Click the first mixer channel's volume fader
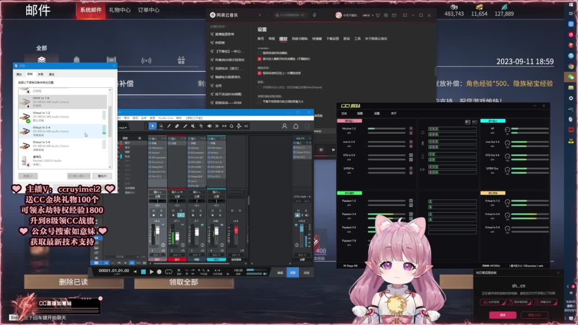This screenshot has height=325, width=578. click(x=157, y=231)
